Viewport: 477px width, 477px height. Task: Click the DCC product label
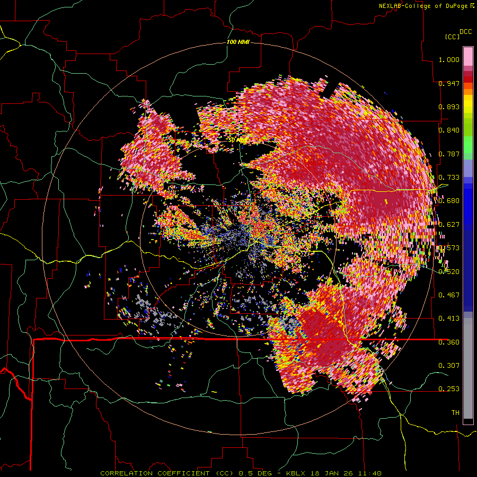[465, 32]
